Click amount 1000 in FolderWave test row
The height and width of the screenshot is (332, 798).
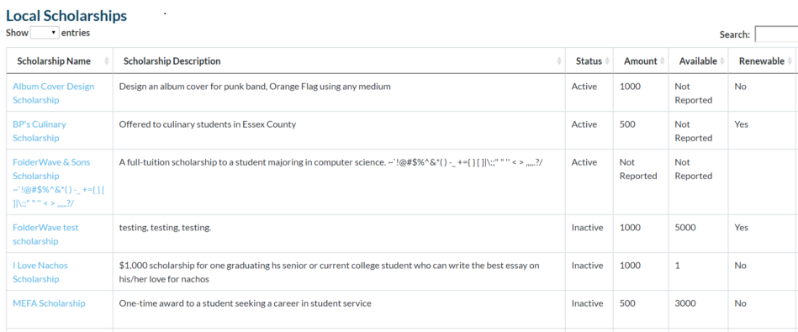630,228
